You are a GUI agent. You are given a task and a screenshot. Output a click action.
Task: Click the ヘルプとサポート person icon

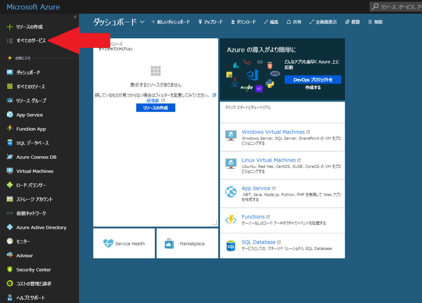pyautogui.click(x=10, y=297)
